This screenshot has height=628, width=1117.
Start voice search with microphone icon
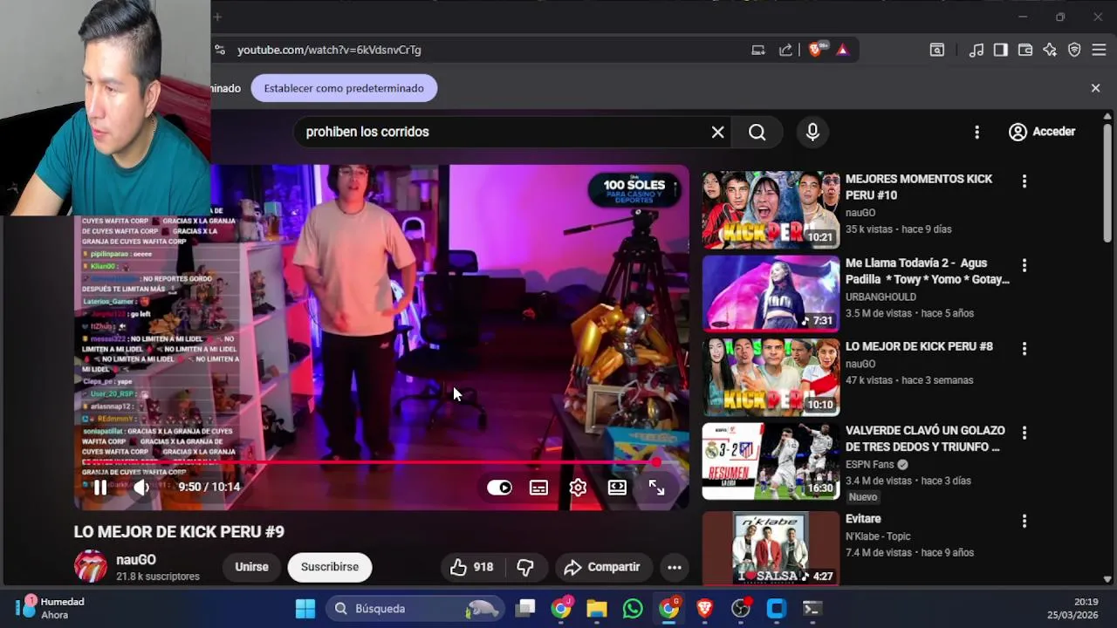click(812, 132)
